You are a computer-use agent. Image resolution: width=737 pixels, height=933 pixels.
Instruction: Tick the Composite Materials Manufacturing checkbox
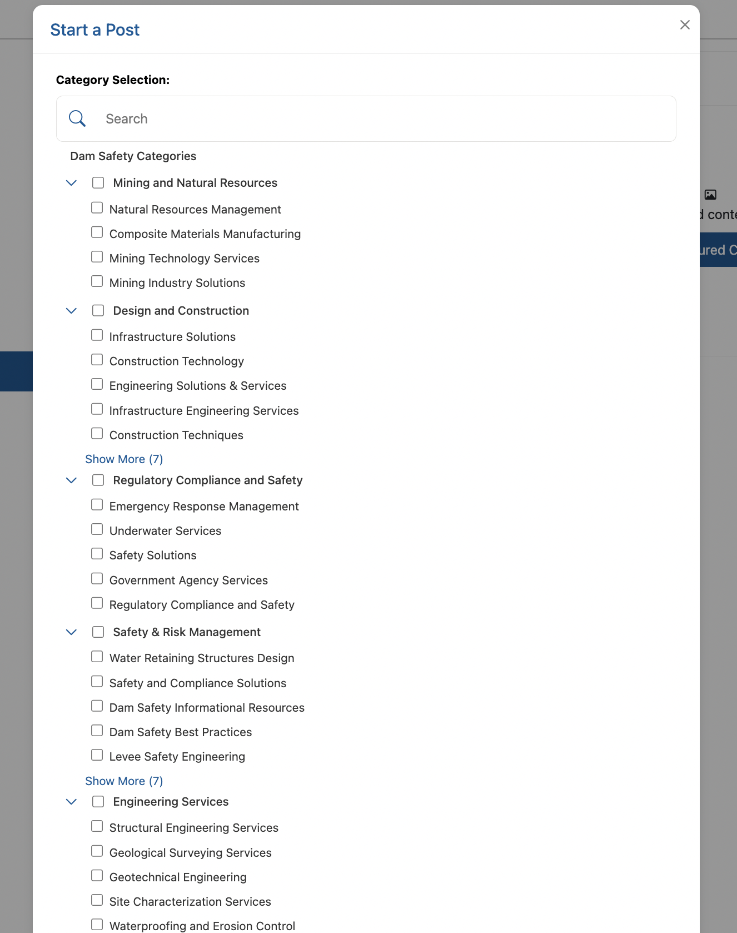[97, 232]
